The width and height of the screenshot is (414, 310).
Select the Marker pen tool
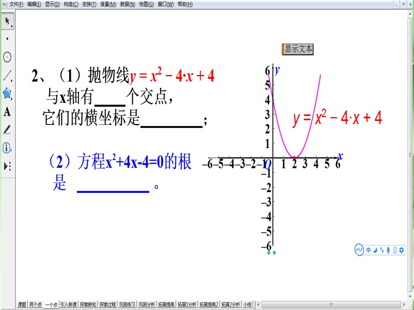tap(7, 130)
